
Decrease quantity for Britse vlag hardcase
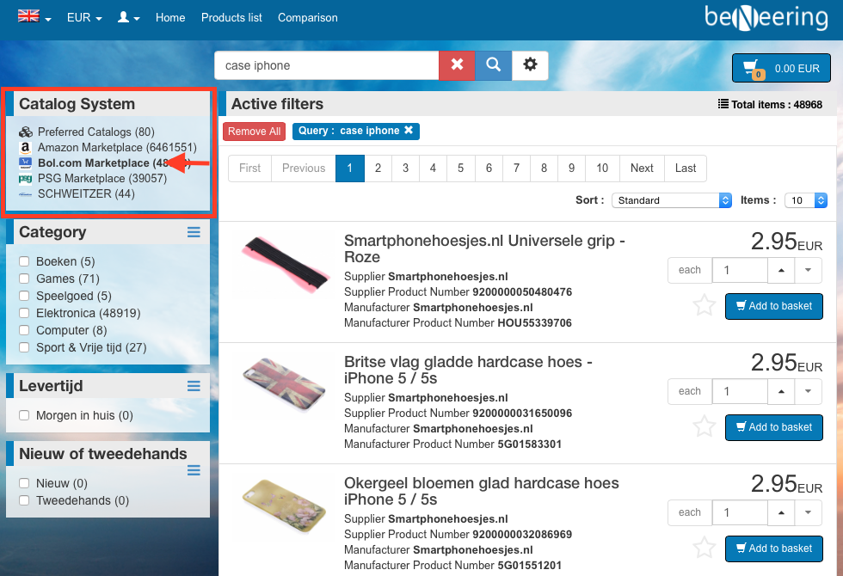[808, 392]
